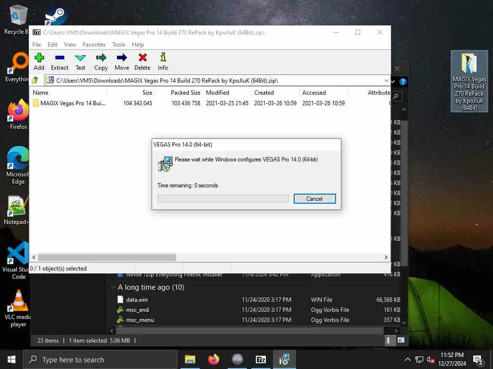Click the Explorer search magnifier icon

[396, 96]
